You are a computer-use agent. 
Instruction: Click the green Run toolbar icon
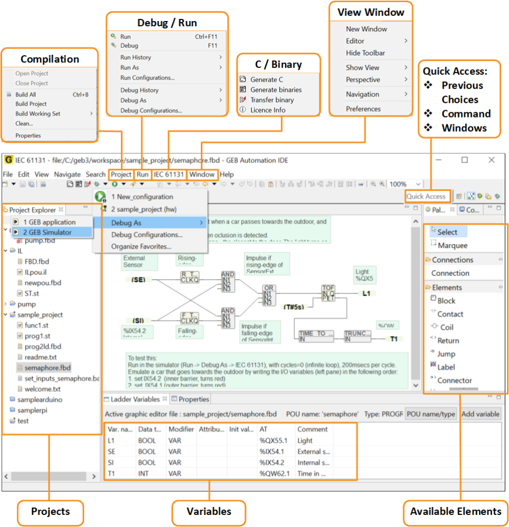pos(114,184)
